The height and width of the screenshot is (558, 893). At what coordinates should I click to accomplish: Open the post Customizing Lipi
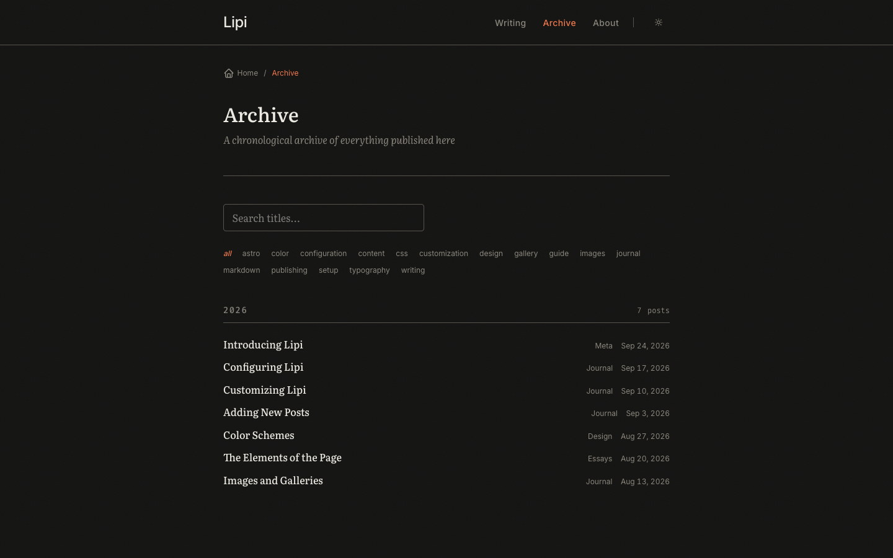(x=265, y=390)
